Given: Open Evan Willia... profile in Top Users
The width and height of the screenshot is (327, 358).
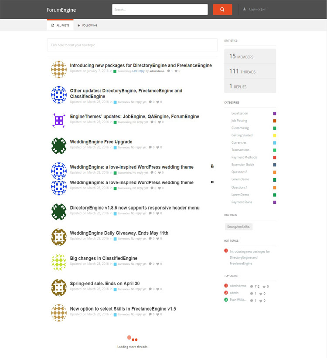Looking at the screenshot, I should tap(238, 300).
